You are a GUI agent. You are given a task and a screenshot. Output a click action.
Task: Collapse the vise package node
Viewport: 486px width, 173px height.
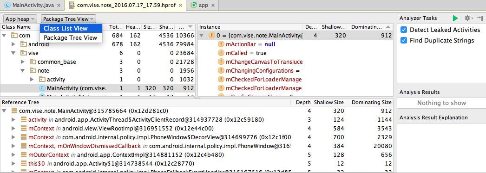(13, 53)
